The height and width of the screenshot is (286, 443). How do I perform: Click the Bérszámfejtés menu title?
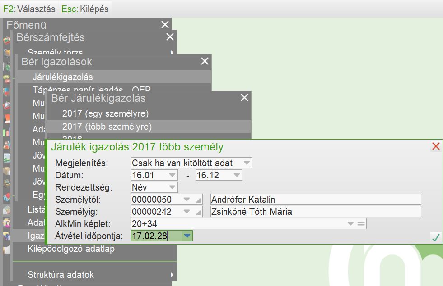coord(51,37)
